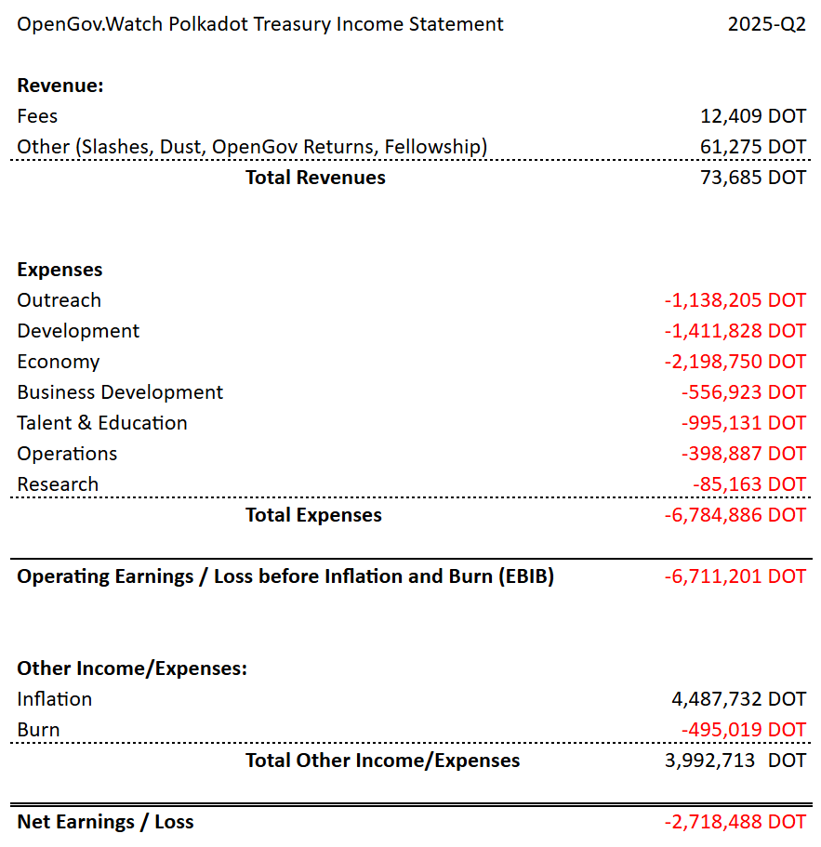
Task: Select the 2025-Q2 period label
Action: coord(766,24)
